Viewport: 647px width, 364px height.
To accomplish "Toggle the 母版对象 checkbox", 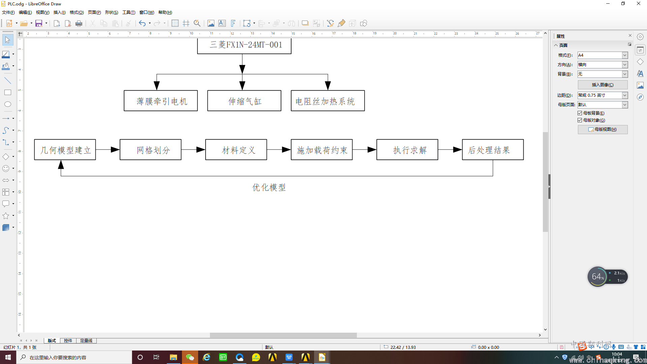I will click(x=580, y=120).
